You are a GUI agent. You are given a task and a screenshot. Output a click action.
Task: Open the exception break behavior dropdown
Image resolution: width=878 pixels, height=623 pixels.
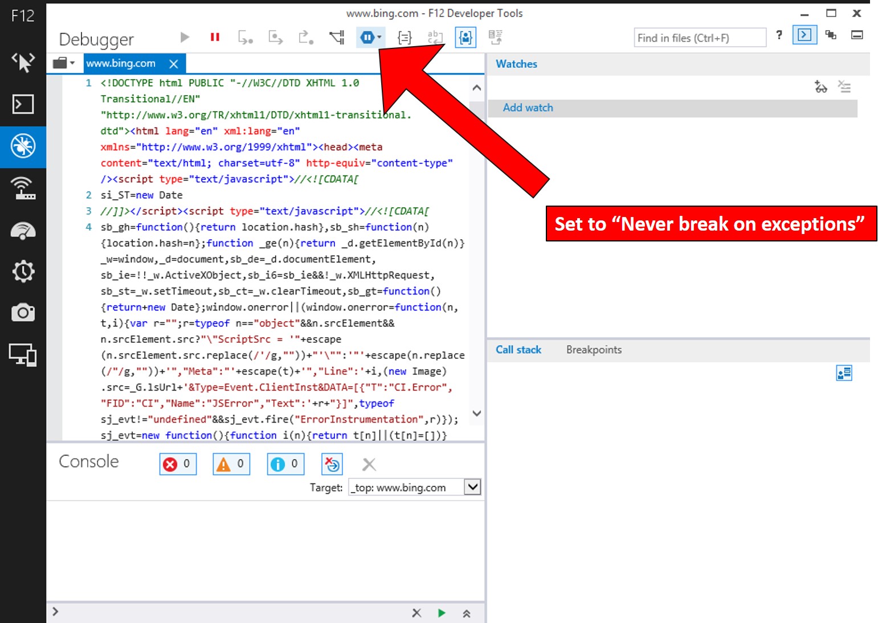pyautogui.click(x=371, y=38)
